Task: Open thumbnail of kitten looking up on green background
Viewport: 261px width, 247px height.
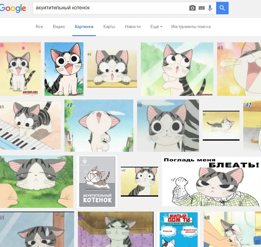Action: [177, 69]
